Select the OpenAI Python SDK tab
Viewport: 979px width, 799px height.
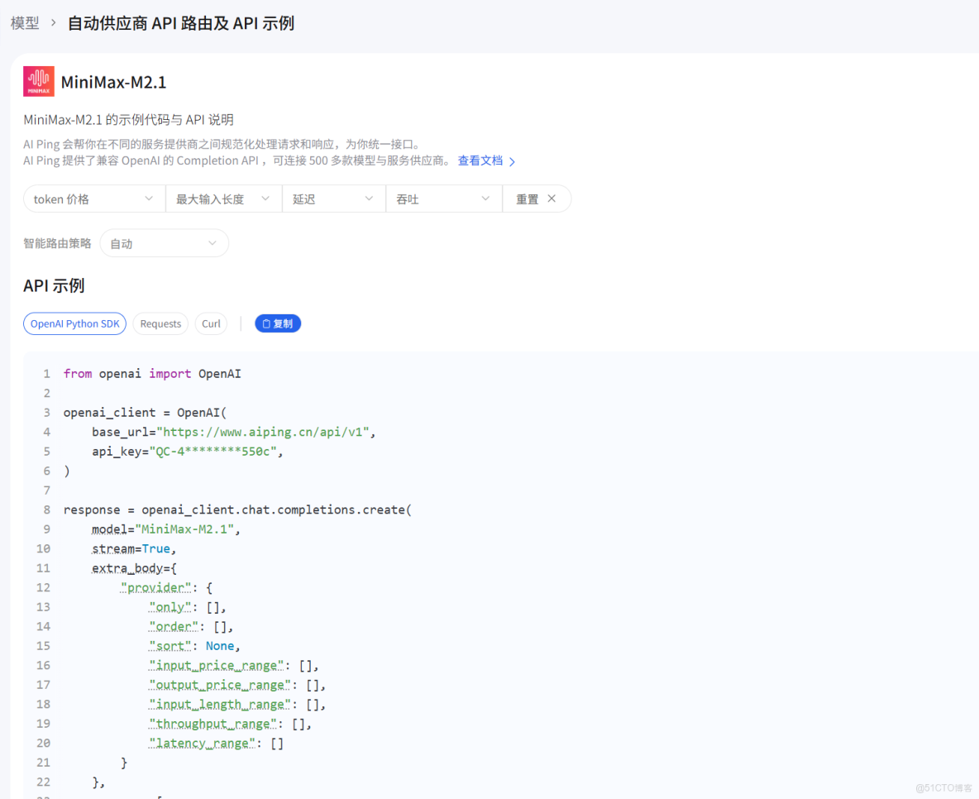tap(74, 323)
